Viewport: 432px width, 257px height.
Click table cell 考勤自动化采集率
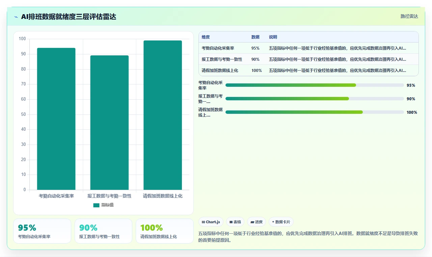point(218,48)
